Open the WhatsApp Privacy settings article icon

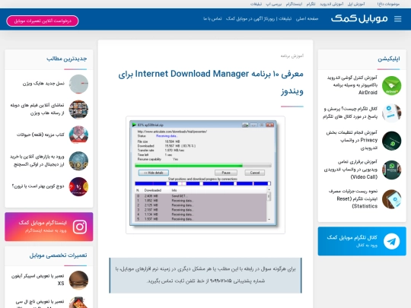click(x=392, y=141)
